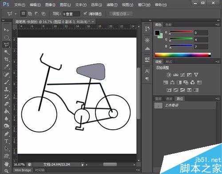The height and width of the screenshot is (174, 222).
Task: Open the History panel icon
Action: (x=147, y=29)
